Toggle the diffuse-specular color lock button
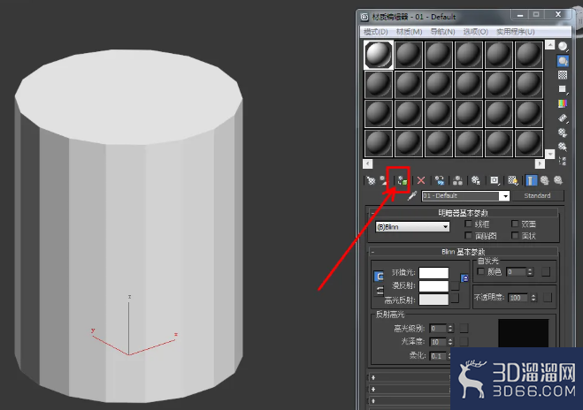583x410 pixels. point(379,291)
